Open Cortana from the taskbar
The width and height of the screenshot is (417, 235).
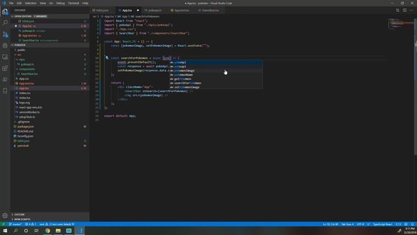coord(26,230)
